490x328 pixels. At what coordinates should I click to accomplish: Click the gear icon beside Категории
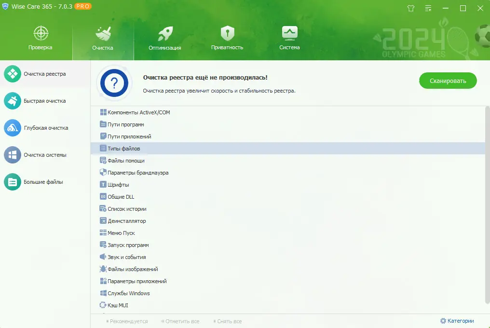(x=443, y=321)
